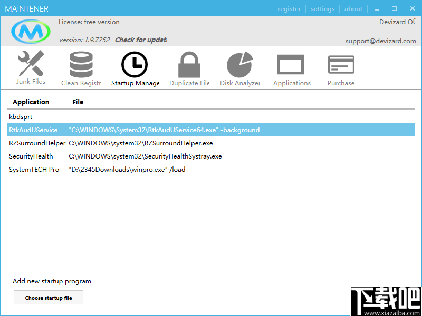Click the Choose startup file button
This screenshot has height=316, width=422.
pyautogui.click(x=49, y=298)
